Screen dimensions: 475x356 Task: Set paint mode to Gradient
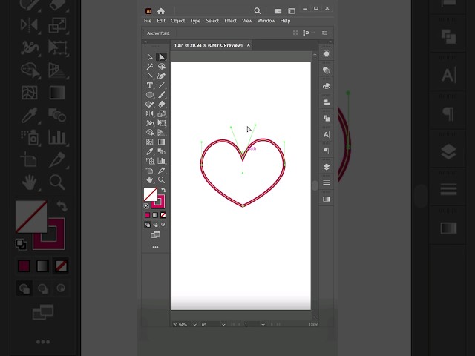[x=155, y=215]
